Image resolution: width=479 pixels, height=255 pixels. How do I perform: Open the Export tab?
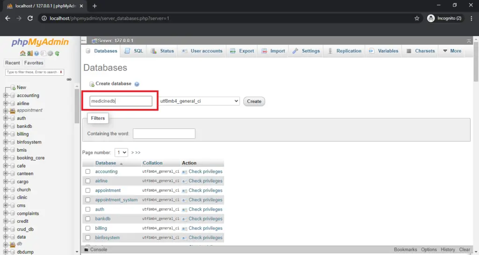(x=242, y=51)
